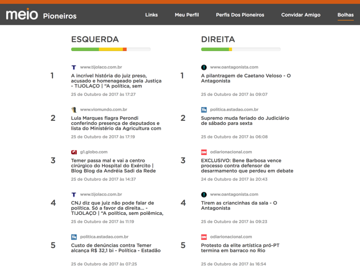Select Convidar Amigo in the navigation
Viewport: 360px width, 270px height.
tap(301, 15)
